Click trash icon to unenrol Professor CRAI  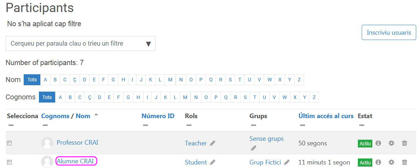click(405, 143)
